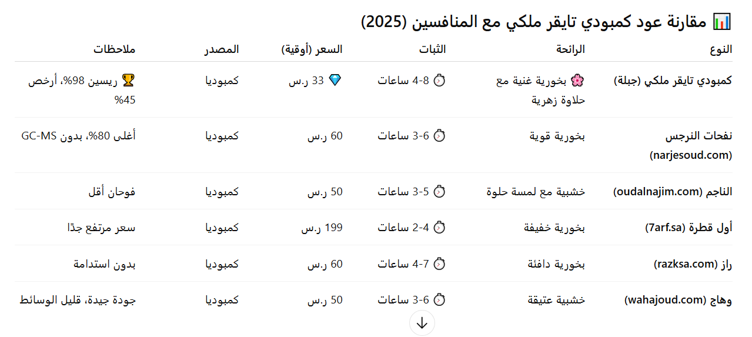Click the diamond icon beside 33 ر.س
The height and width of the screenshot is (337, 752).
click(x=335, y=81)
